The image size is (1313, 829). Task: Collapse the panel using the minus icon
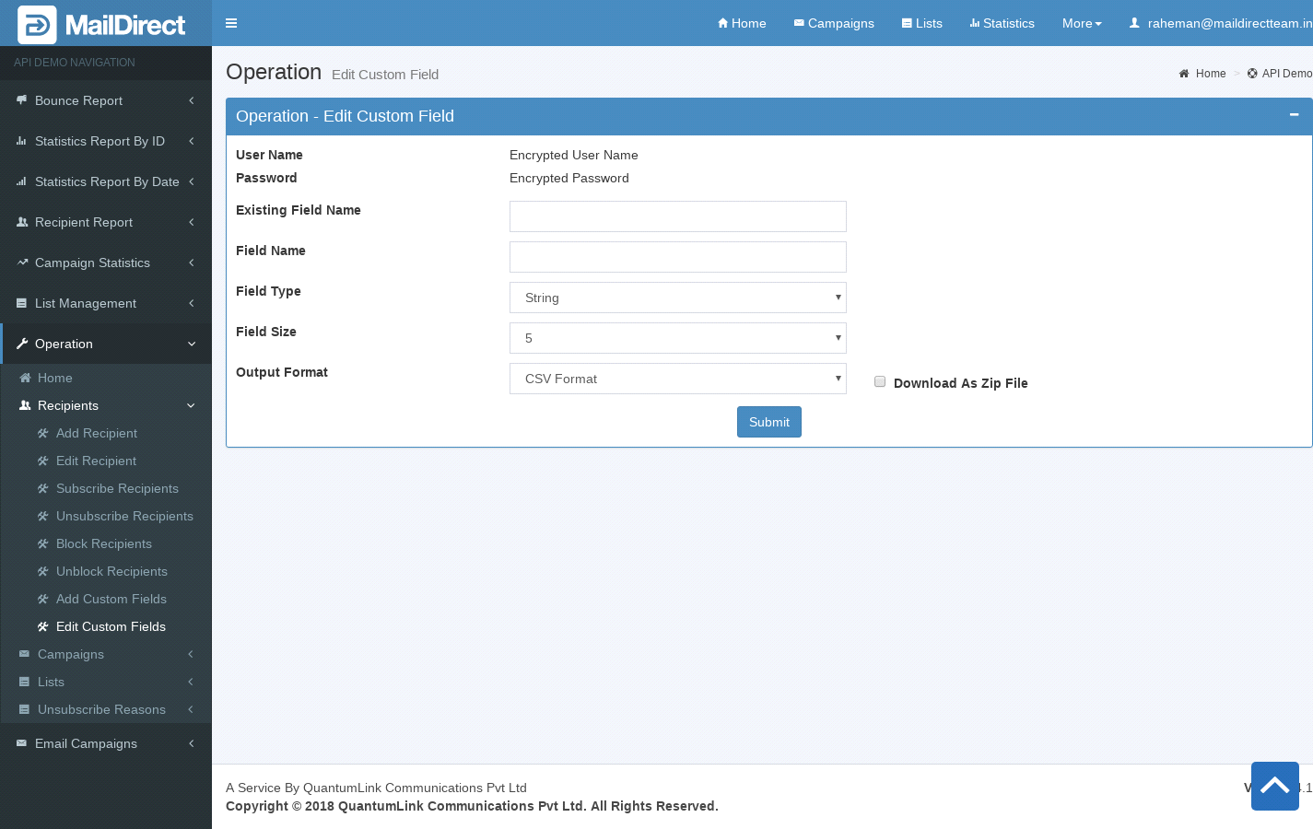[x=1294, y=115]
